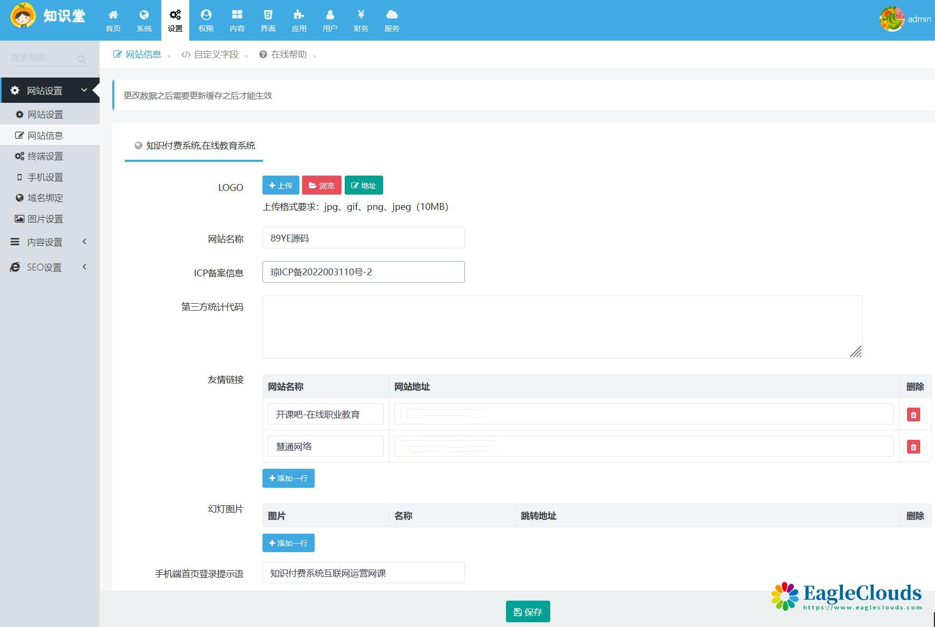Delete the 慧通网络 friend link row
Image resolution: width=935 pixels, height=627 pixels.
[913, 447]
